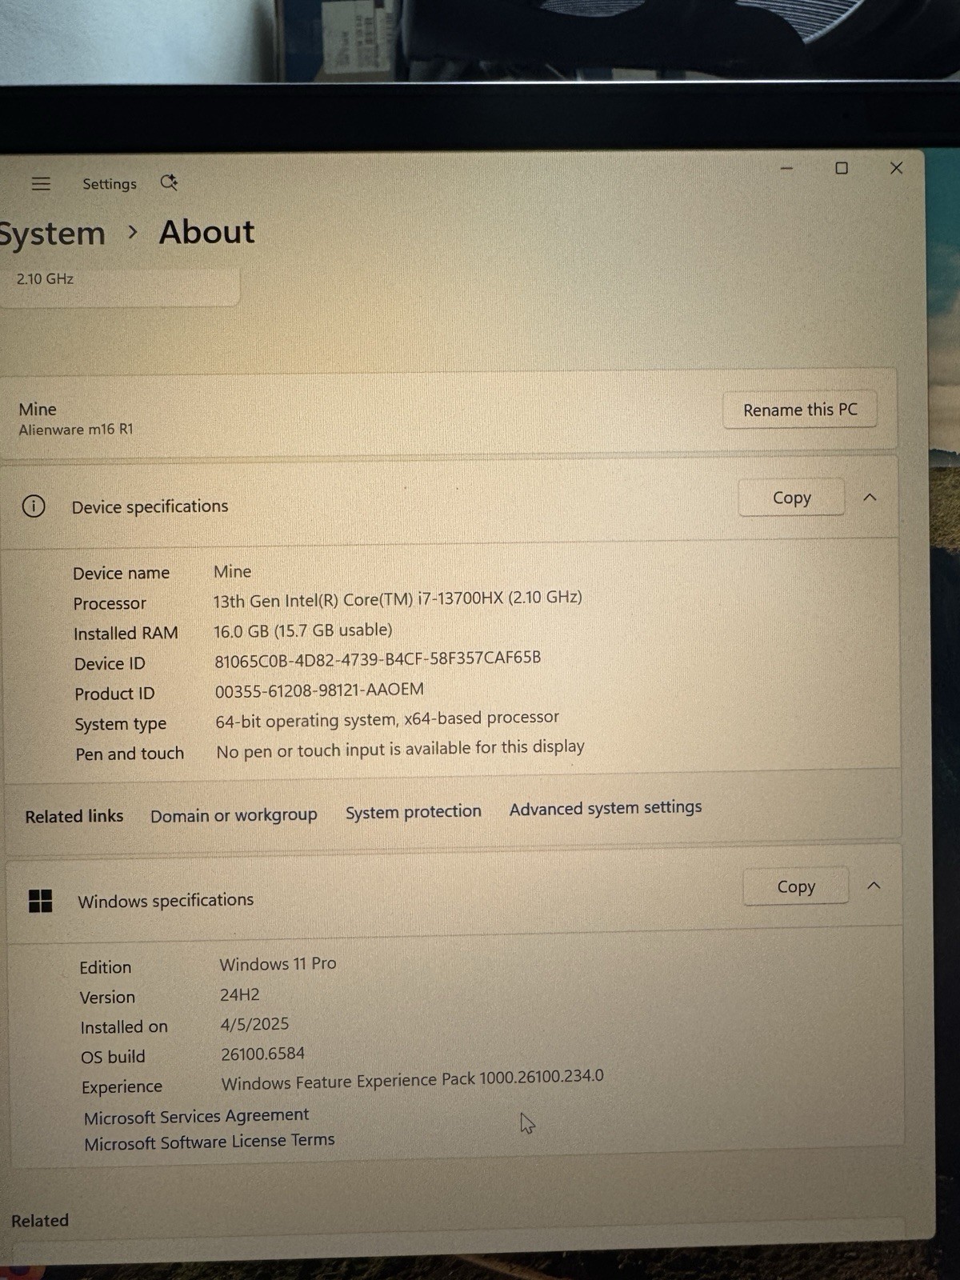Open System protection link
Viewport: 960px width, 1280px height.
pos(414,812)
